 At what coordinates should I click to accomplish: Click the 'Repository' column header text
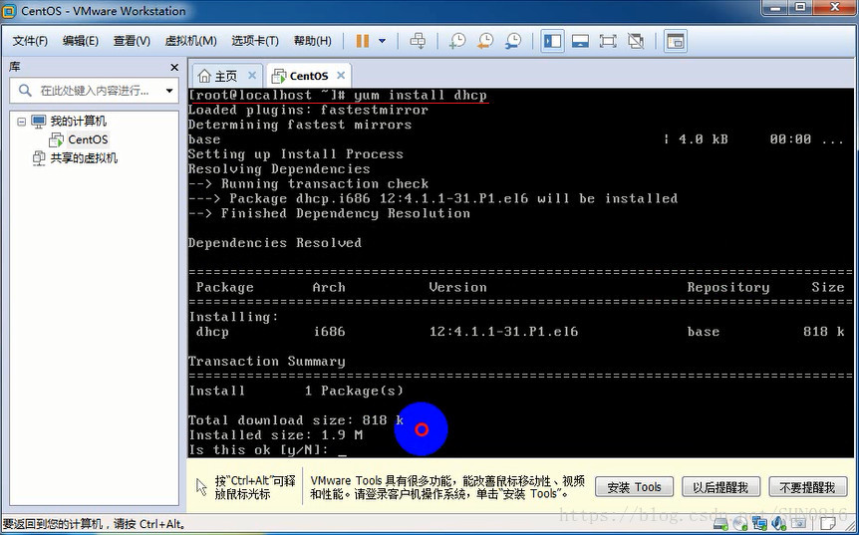(x=728, y=288)
